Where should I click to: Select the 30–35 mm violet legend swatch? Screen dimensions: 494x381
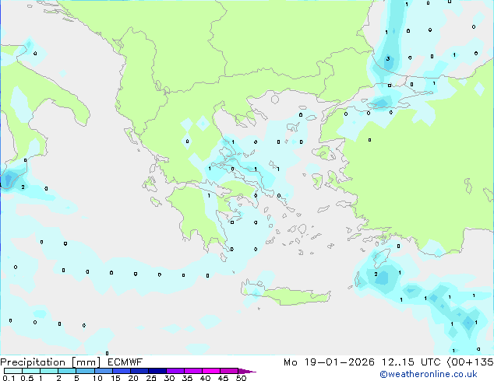click(175, 371)
